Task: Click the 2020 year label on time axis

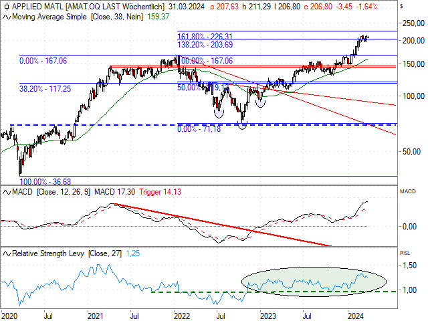Action: coord(9,316)
